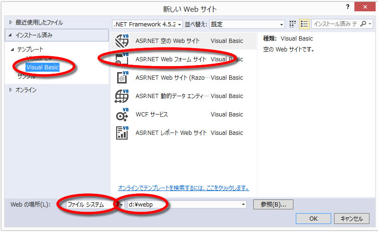Select 'ASP.NET レポート Web サイト' row text
Image resolution: width=378 pixels, height=232 pixels.
[171, 133]
